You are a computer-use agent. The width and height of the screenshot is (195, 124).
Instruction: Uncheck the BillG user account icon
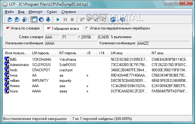click(x=7, y=59)
